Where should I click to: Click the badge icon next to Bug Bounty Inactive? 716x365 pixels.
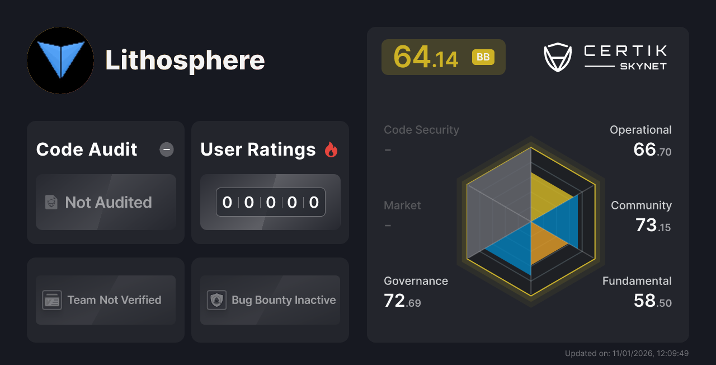216,300
